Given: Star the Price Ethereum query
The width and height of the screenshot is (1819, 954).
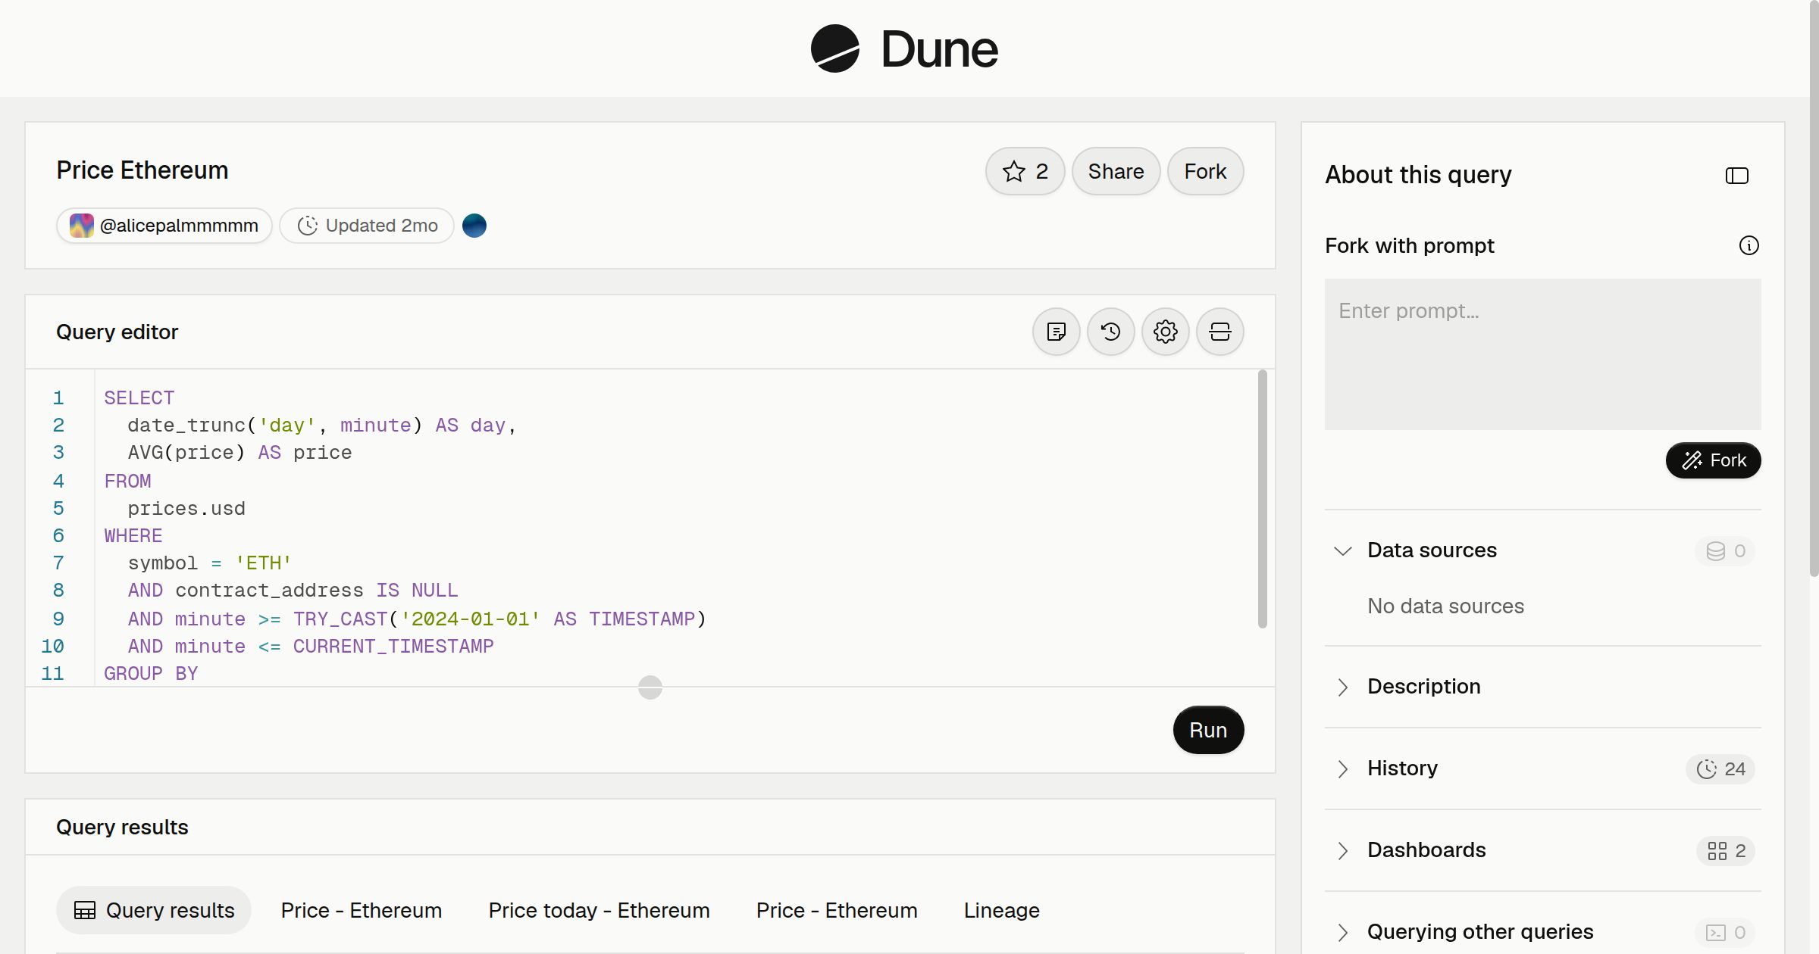Looking at the screenshot, I should pos(1025,171).
